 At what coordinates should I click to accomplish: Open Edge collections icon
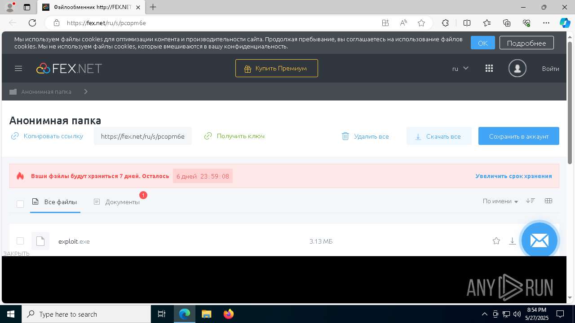507,23
